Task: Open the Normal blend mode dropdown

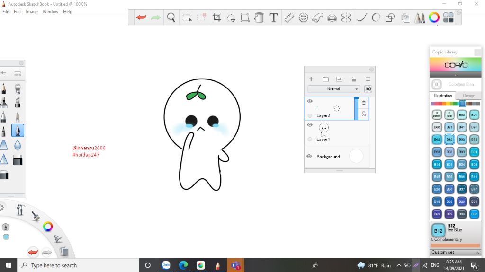Action: pyautogui.click(x=333, y=89)
